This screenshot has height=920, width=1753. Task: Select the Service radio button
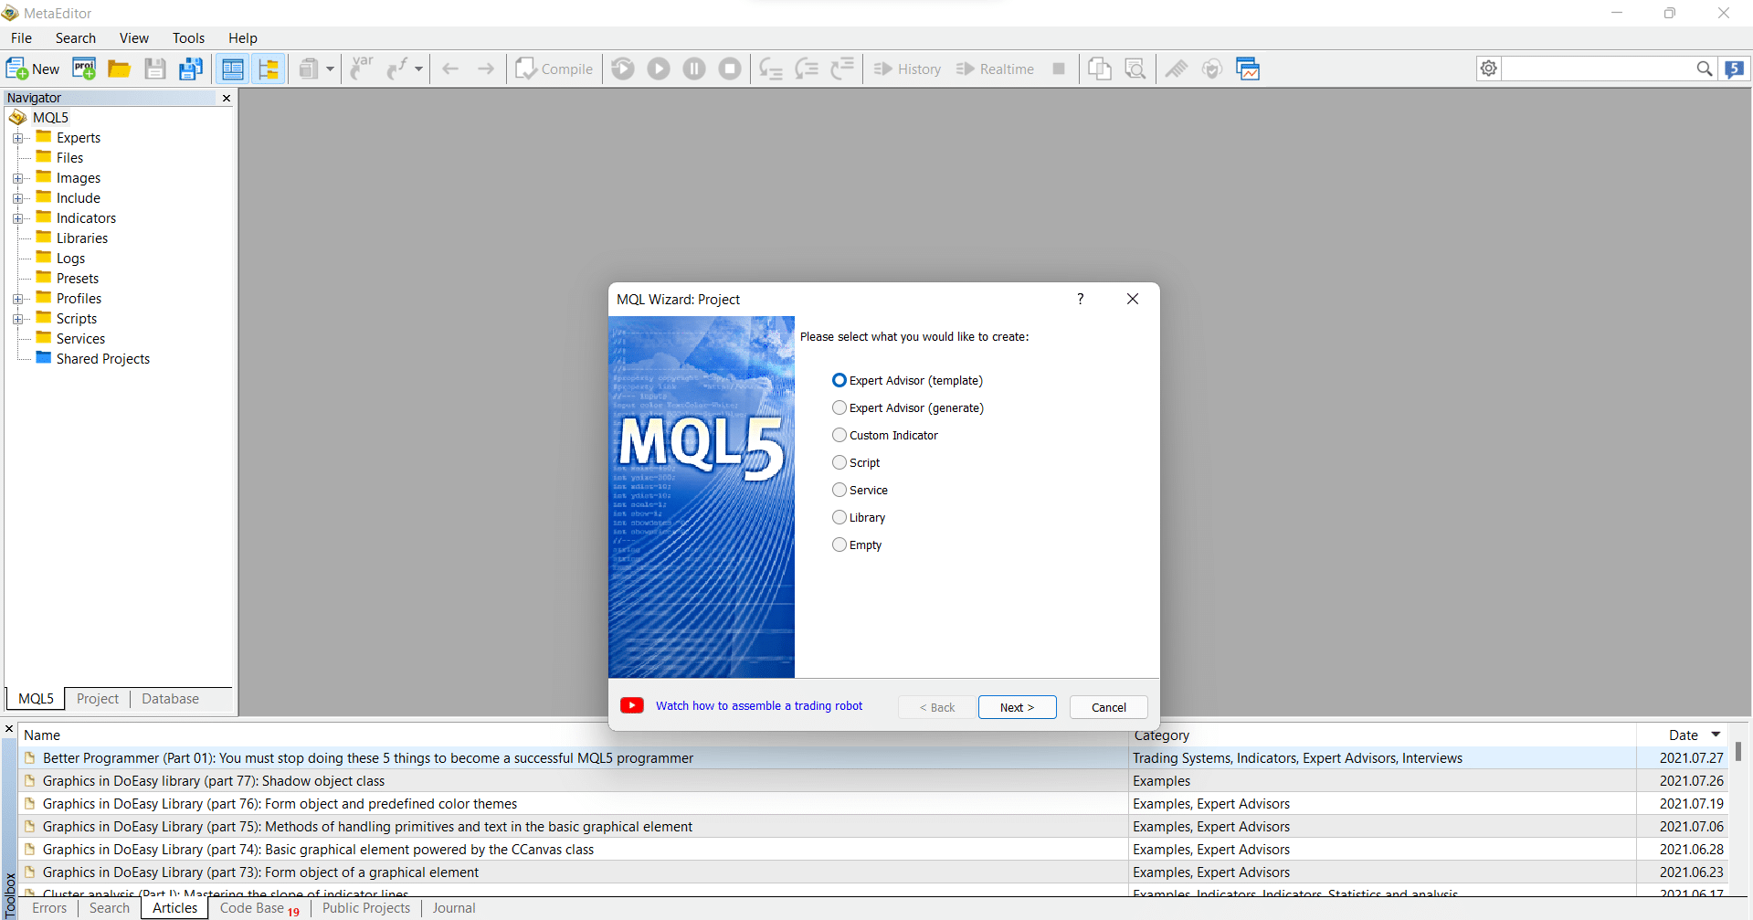(840, 490)
